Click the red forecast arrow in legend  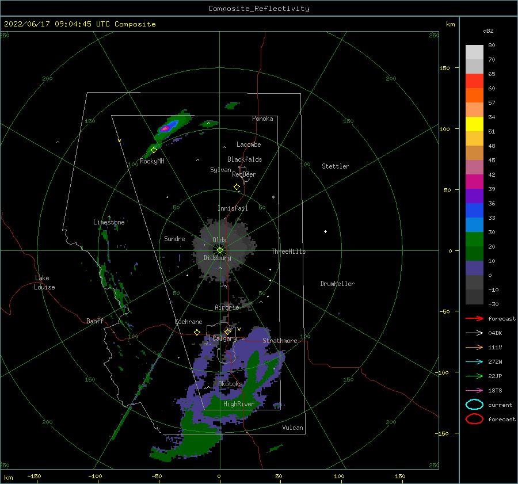(474, 318)
